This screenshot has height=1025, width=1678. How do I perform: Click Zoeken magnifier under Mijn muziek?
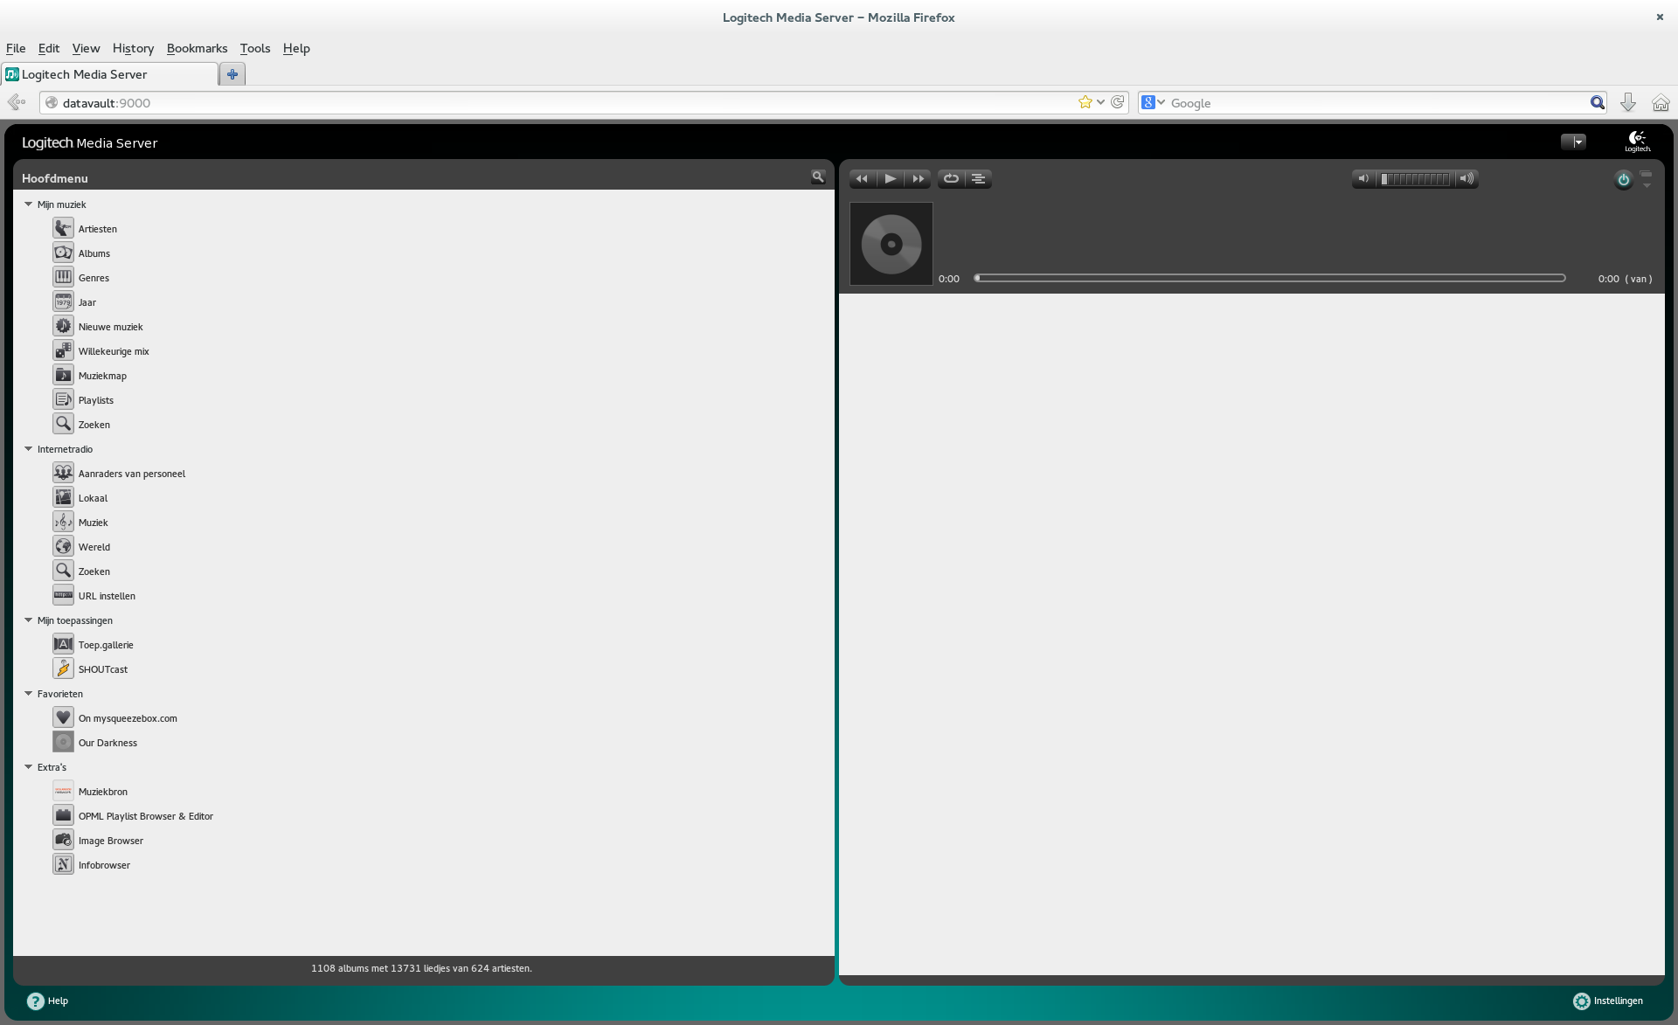[x=63, y=424]
